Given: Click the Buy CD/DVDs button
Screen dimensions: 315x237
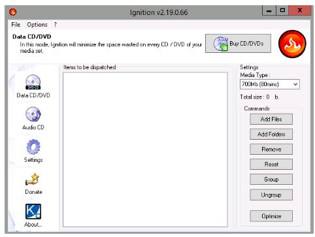Looking at the screenshot, I should [x=238, y=43].
